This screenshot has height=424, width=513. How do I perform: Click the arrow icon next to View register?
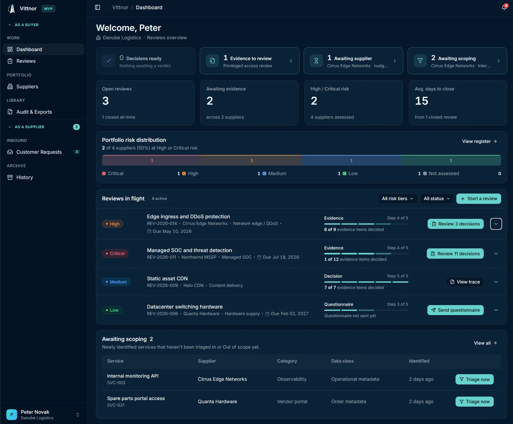[495, 141]
